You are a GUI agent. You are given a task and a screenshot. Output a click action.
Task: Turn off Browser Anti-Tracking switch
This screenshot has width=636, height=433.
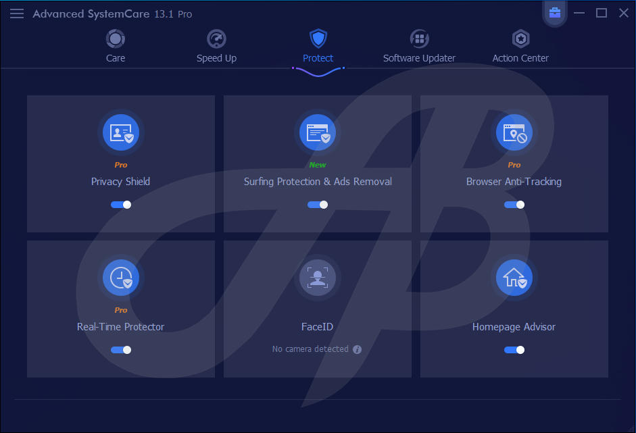514,205
